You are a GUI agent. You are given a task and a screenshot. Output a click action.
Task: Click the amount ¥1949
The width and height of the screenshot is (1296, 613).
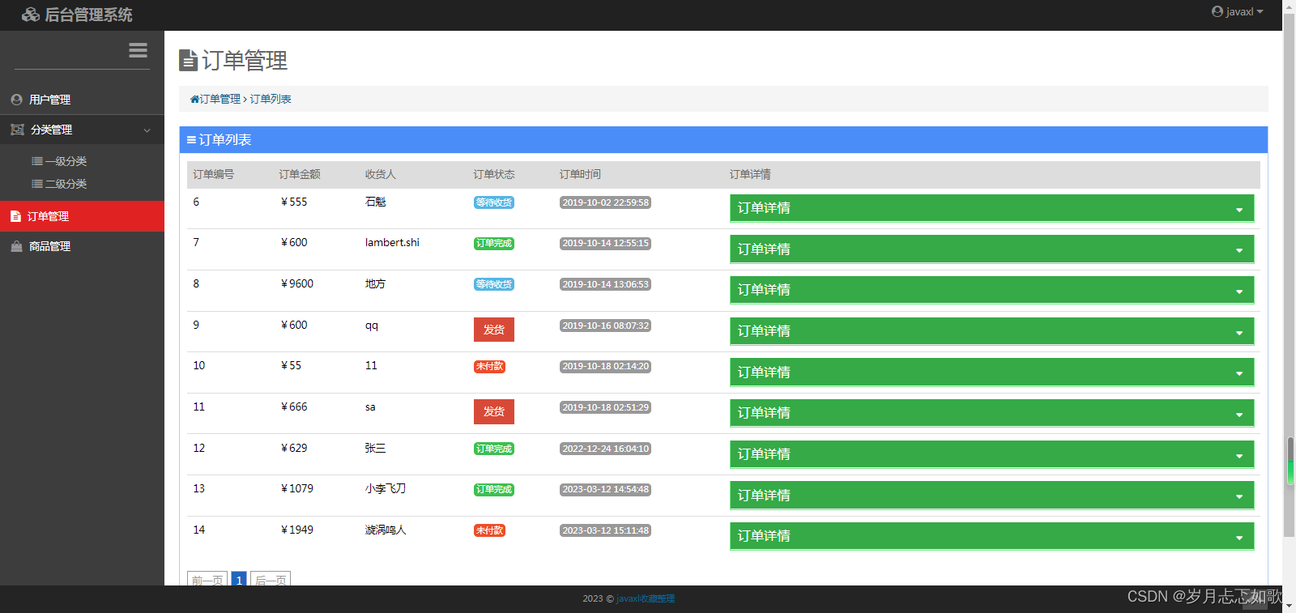(x=297, y=530)
